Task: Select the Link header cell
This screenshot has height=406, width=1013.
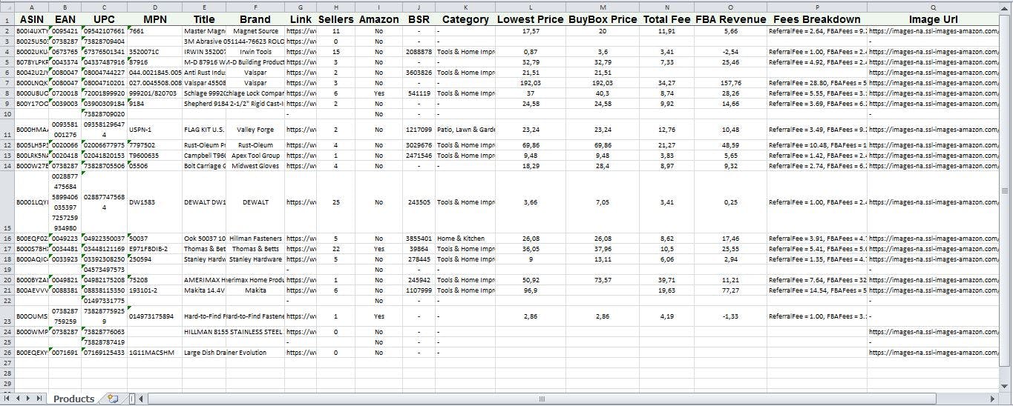Action: (301, 19)
